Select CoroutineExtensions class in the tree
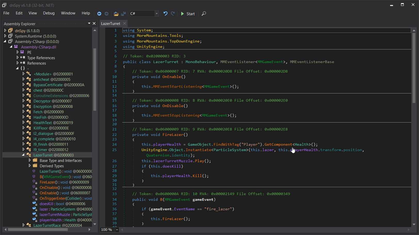Viewport: 419px width, 235px height. [x=61, y=96]
